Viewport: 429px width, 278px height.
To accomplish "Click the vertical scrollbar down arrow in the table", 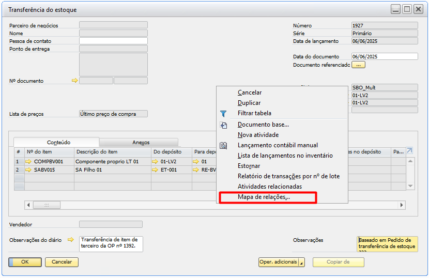I will pyautogui.click(x=410, y=186).
